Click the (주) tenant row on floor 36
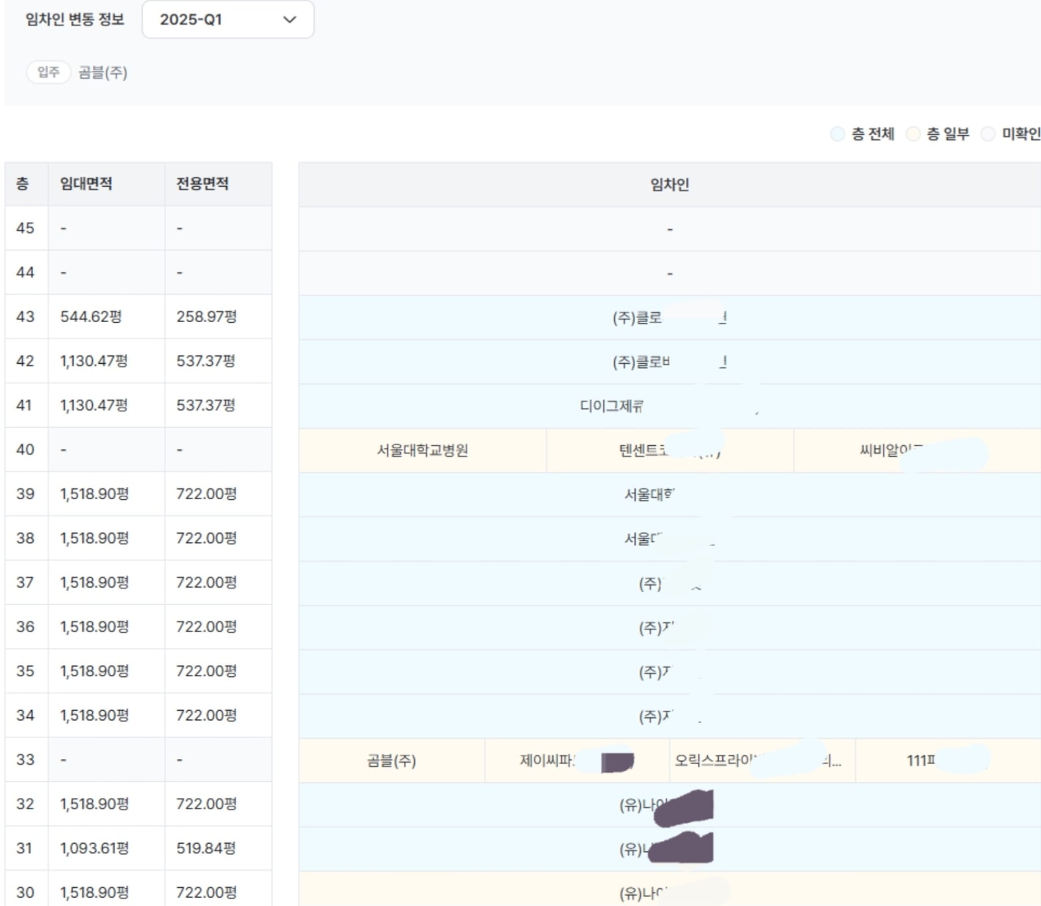This screenshot has height=906, width=1041. pos(669,627)
